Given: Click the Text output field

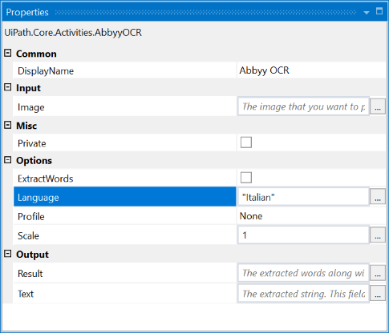Looking at the screenshot, I should (x=303, y=294).
